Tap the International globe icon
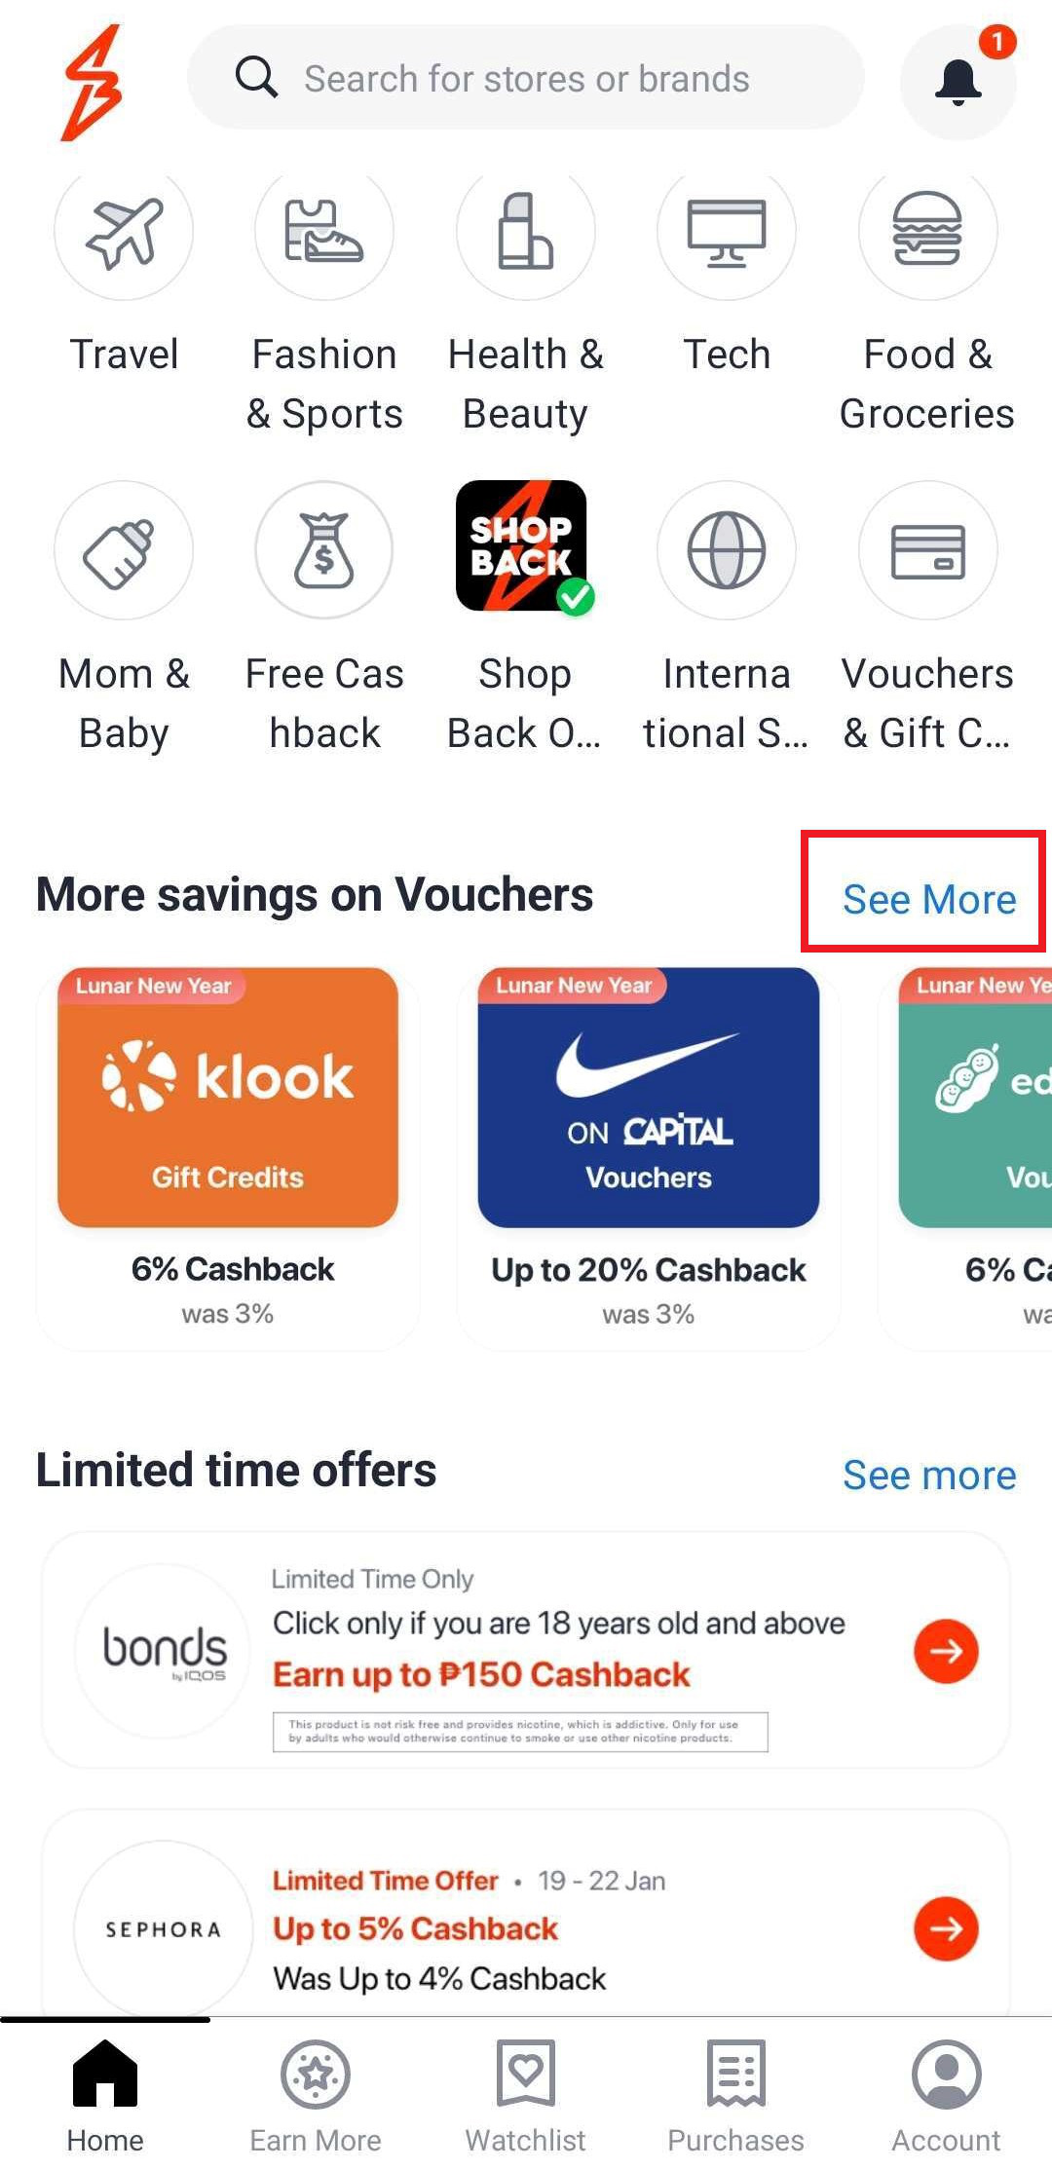The width and height of the screenshot is (1052, 2169). pos(727,550)
